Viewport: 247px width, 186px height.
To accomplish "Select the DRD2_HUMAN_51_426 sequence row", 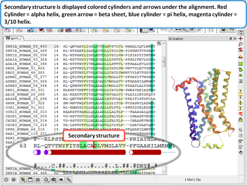I will point(19,68).
